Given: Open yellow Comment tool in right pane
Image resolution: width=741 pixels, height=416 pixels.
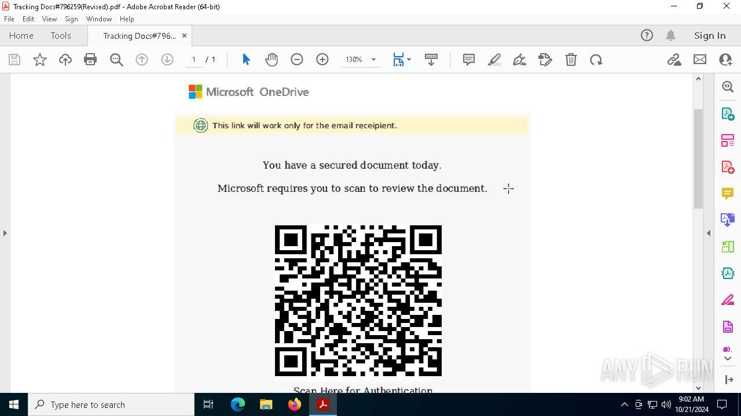Looking at the screenshot, I should coord(728,194).
